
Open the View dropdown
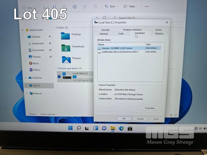(130, 6)
